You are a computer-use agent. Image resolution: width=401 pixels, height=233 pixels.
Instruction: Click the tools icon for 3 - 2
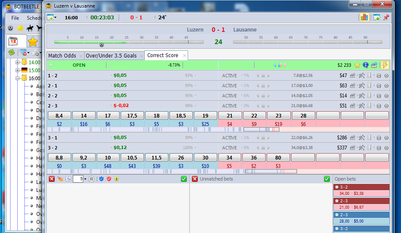[361, 147]
